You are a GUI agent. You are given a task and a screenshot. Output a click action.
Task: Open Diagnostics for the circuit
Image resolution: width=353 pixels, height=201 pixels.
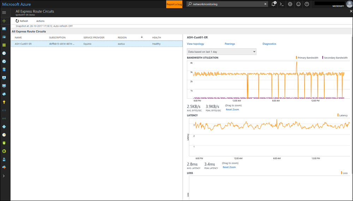269,44
